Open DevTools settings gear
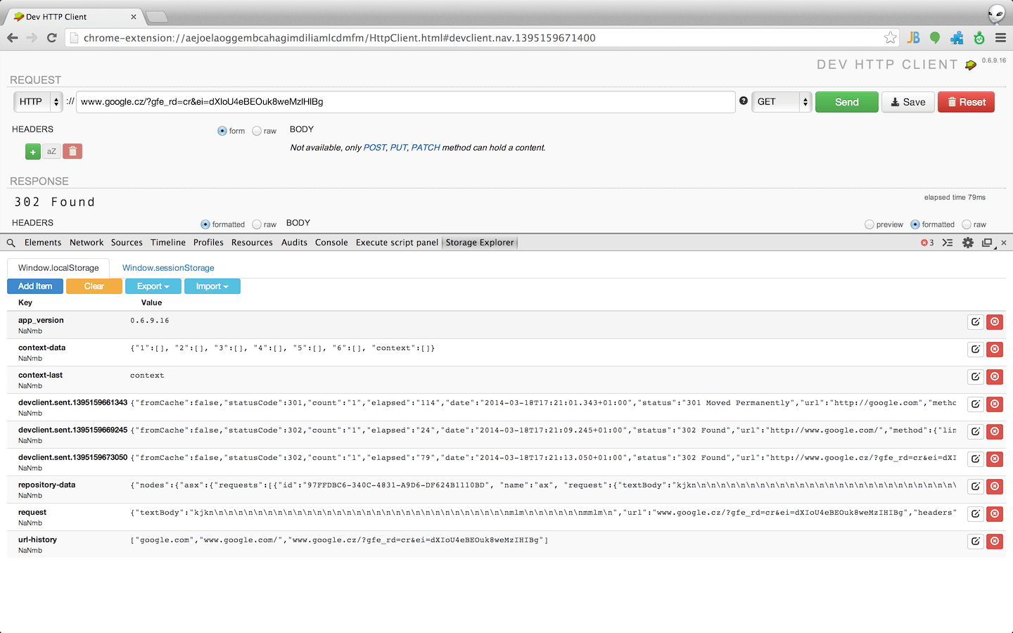Viewport: 1013px width, 633px height. click(x=968, y=242)
